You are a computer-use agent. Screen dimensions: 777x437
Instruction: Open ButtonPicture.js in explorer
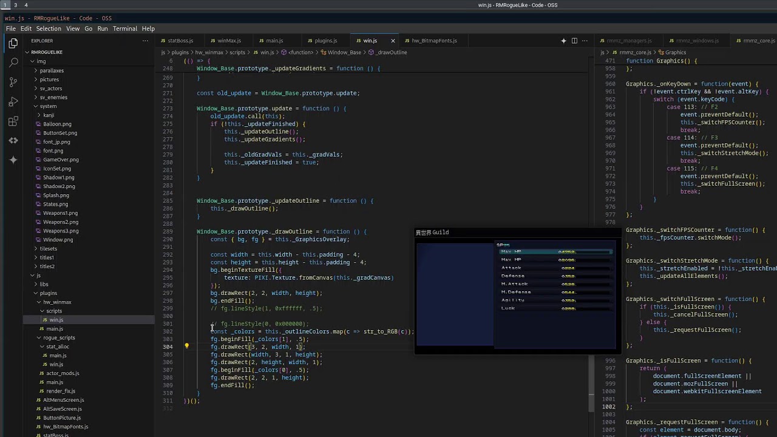(x=62, y=418)
